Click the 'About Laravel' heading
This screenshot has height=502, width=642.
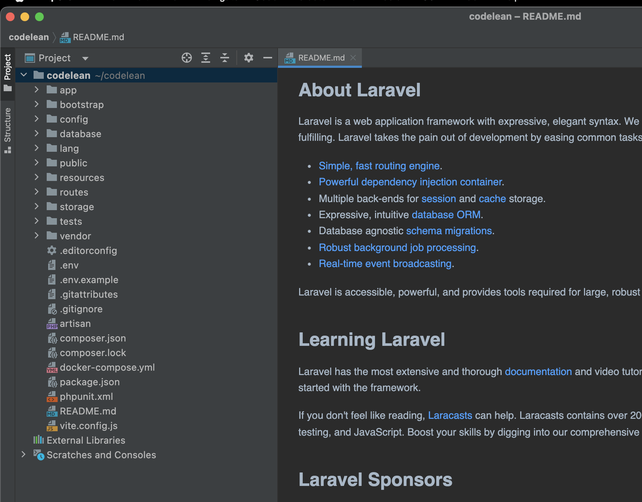pos(359,90)
